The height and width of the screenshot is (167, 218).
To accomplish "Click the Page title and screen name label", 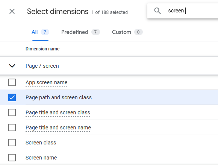I will pyautogui.click(x=58, y=128).
